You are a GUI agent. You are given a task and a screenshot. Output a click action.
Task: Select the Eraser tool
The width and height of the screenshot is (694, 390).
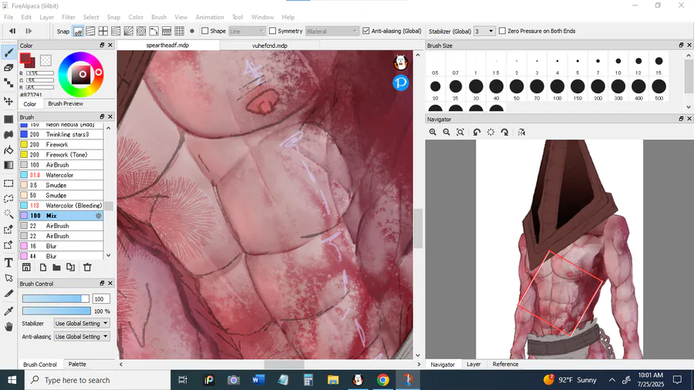8,68
